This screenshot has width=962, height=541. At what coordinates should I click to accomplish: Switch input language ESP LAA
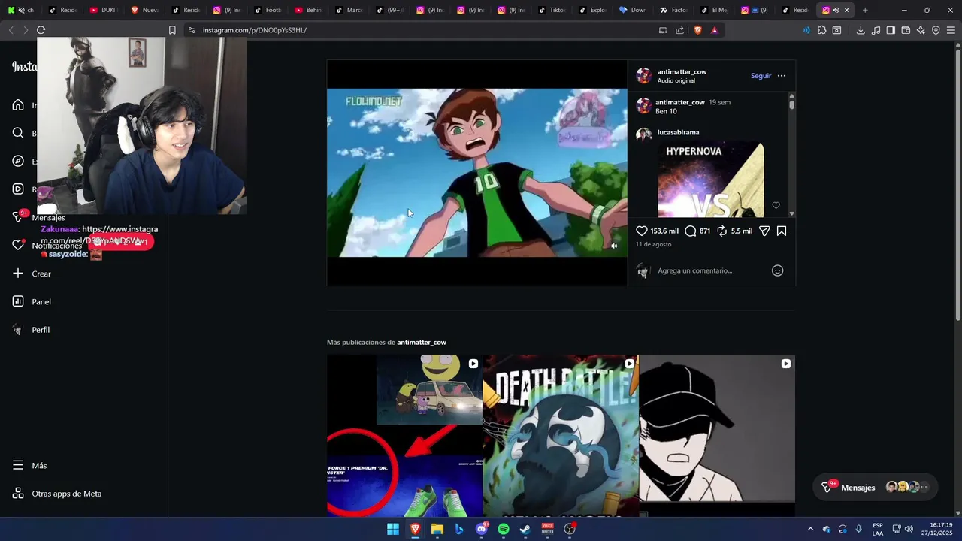click(x=878, y=529)
